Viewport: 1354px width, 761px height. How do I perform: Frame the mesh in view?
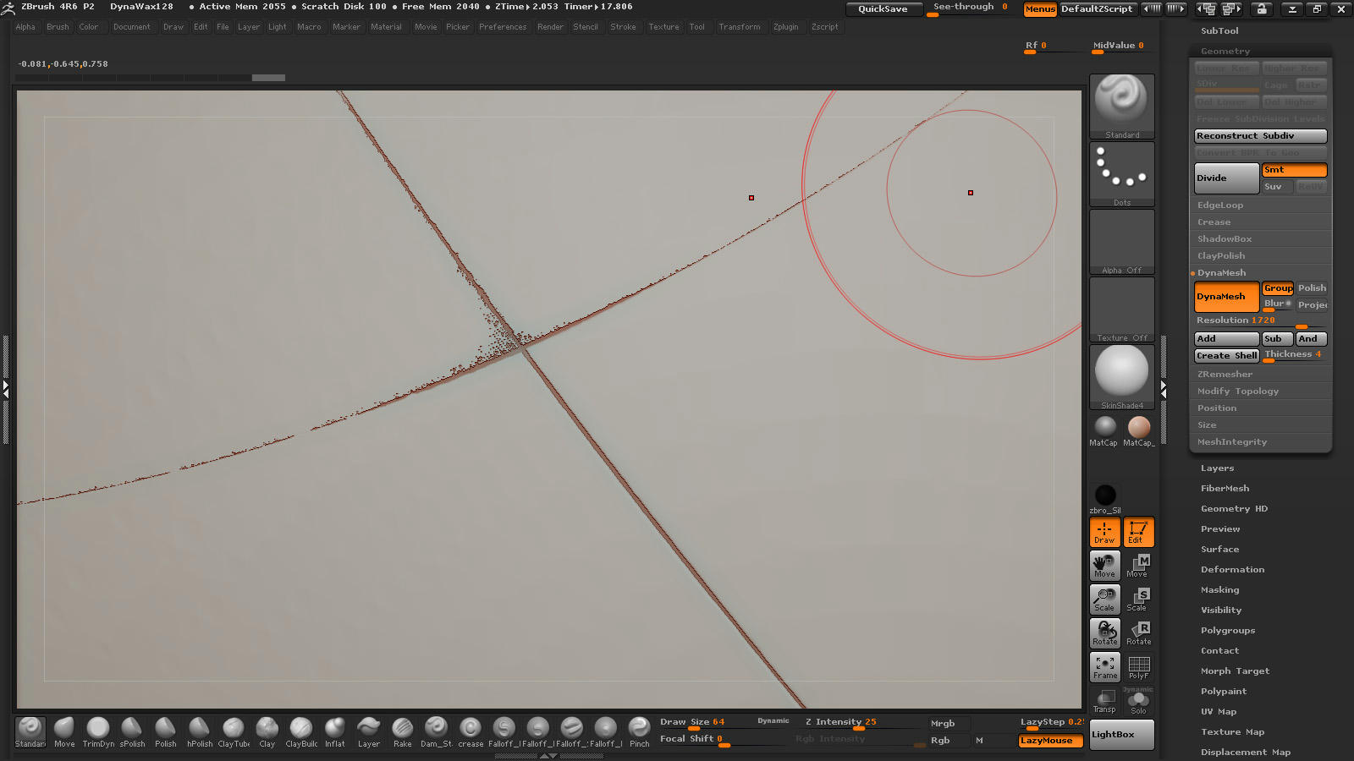pyautogui.click(x=1105, y=667)
